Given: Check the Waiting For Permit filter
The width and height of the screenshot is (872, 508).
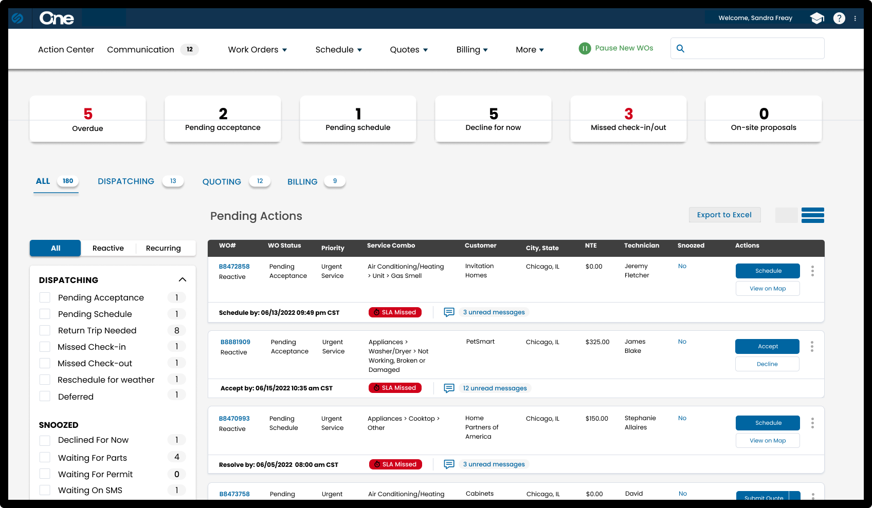Looking at the screenshot, I should 45,474.
